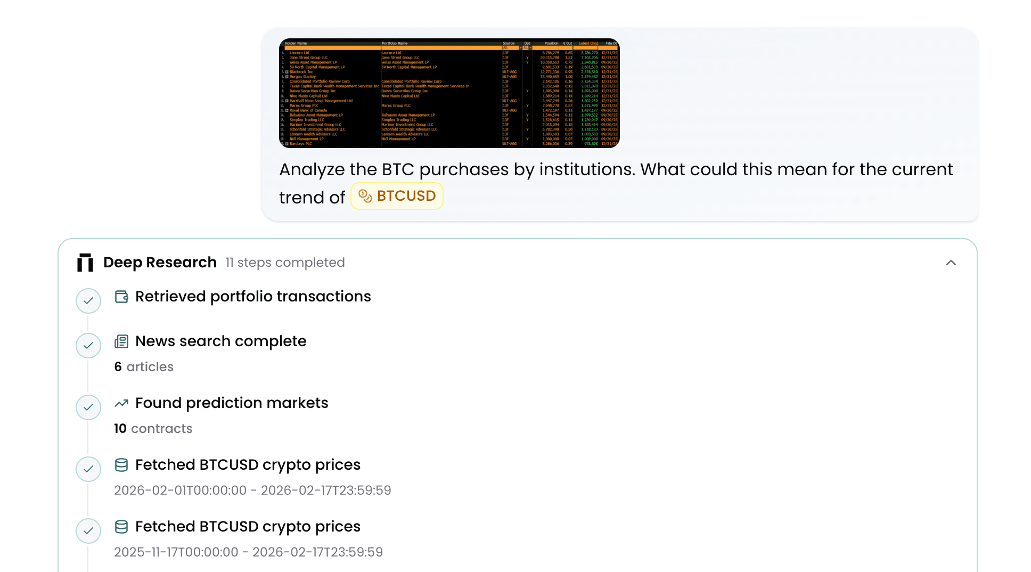This screenshot has height=572, width=1031.
Task: Click the wallet icon beside Retrieved portfolio transactions
Action: pos(121,297)
